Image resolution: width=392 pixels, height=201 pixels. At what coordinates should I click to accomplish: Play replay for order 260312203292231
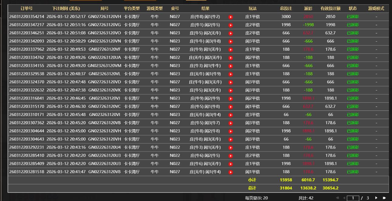[x=230, y=148]
